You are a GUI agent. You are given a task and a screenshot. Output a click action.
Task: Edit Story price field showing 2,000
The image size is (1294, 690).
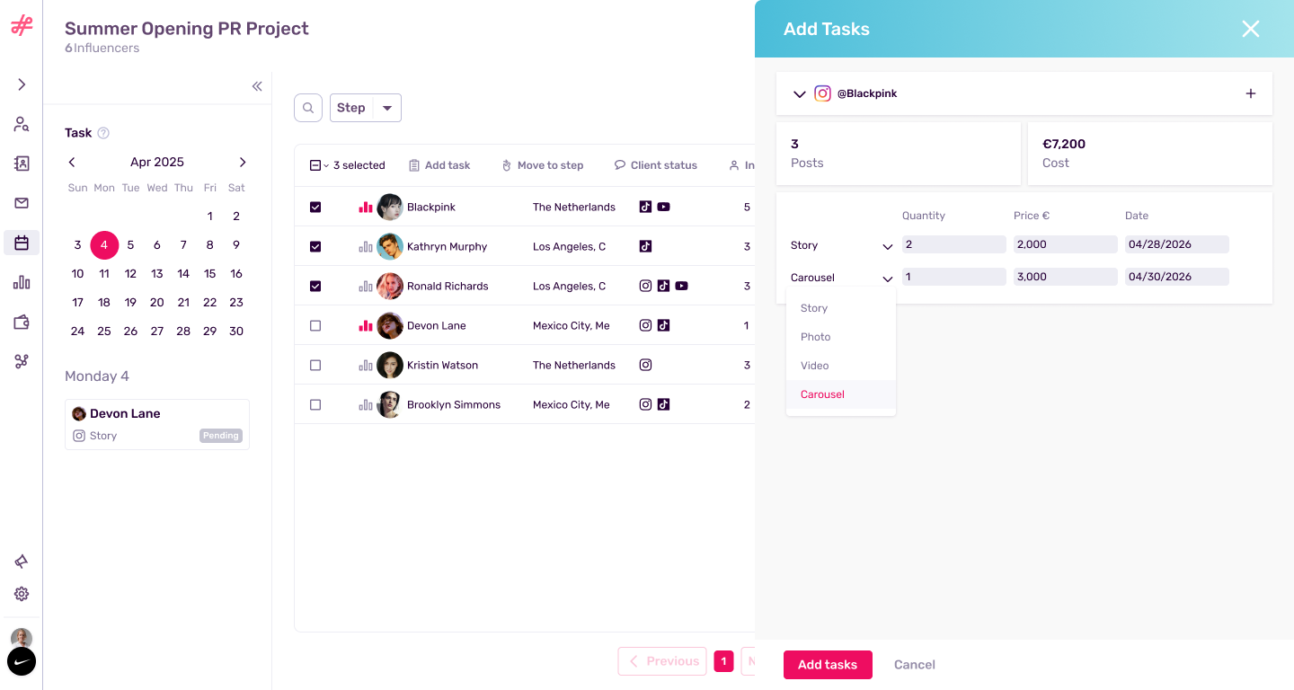click(x=1066, y=244)
